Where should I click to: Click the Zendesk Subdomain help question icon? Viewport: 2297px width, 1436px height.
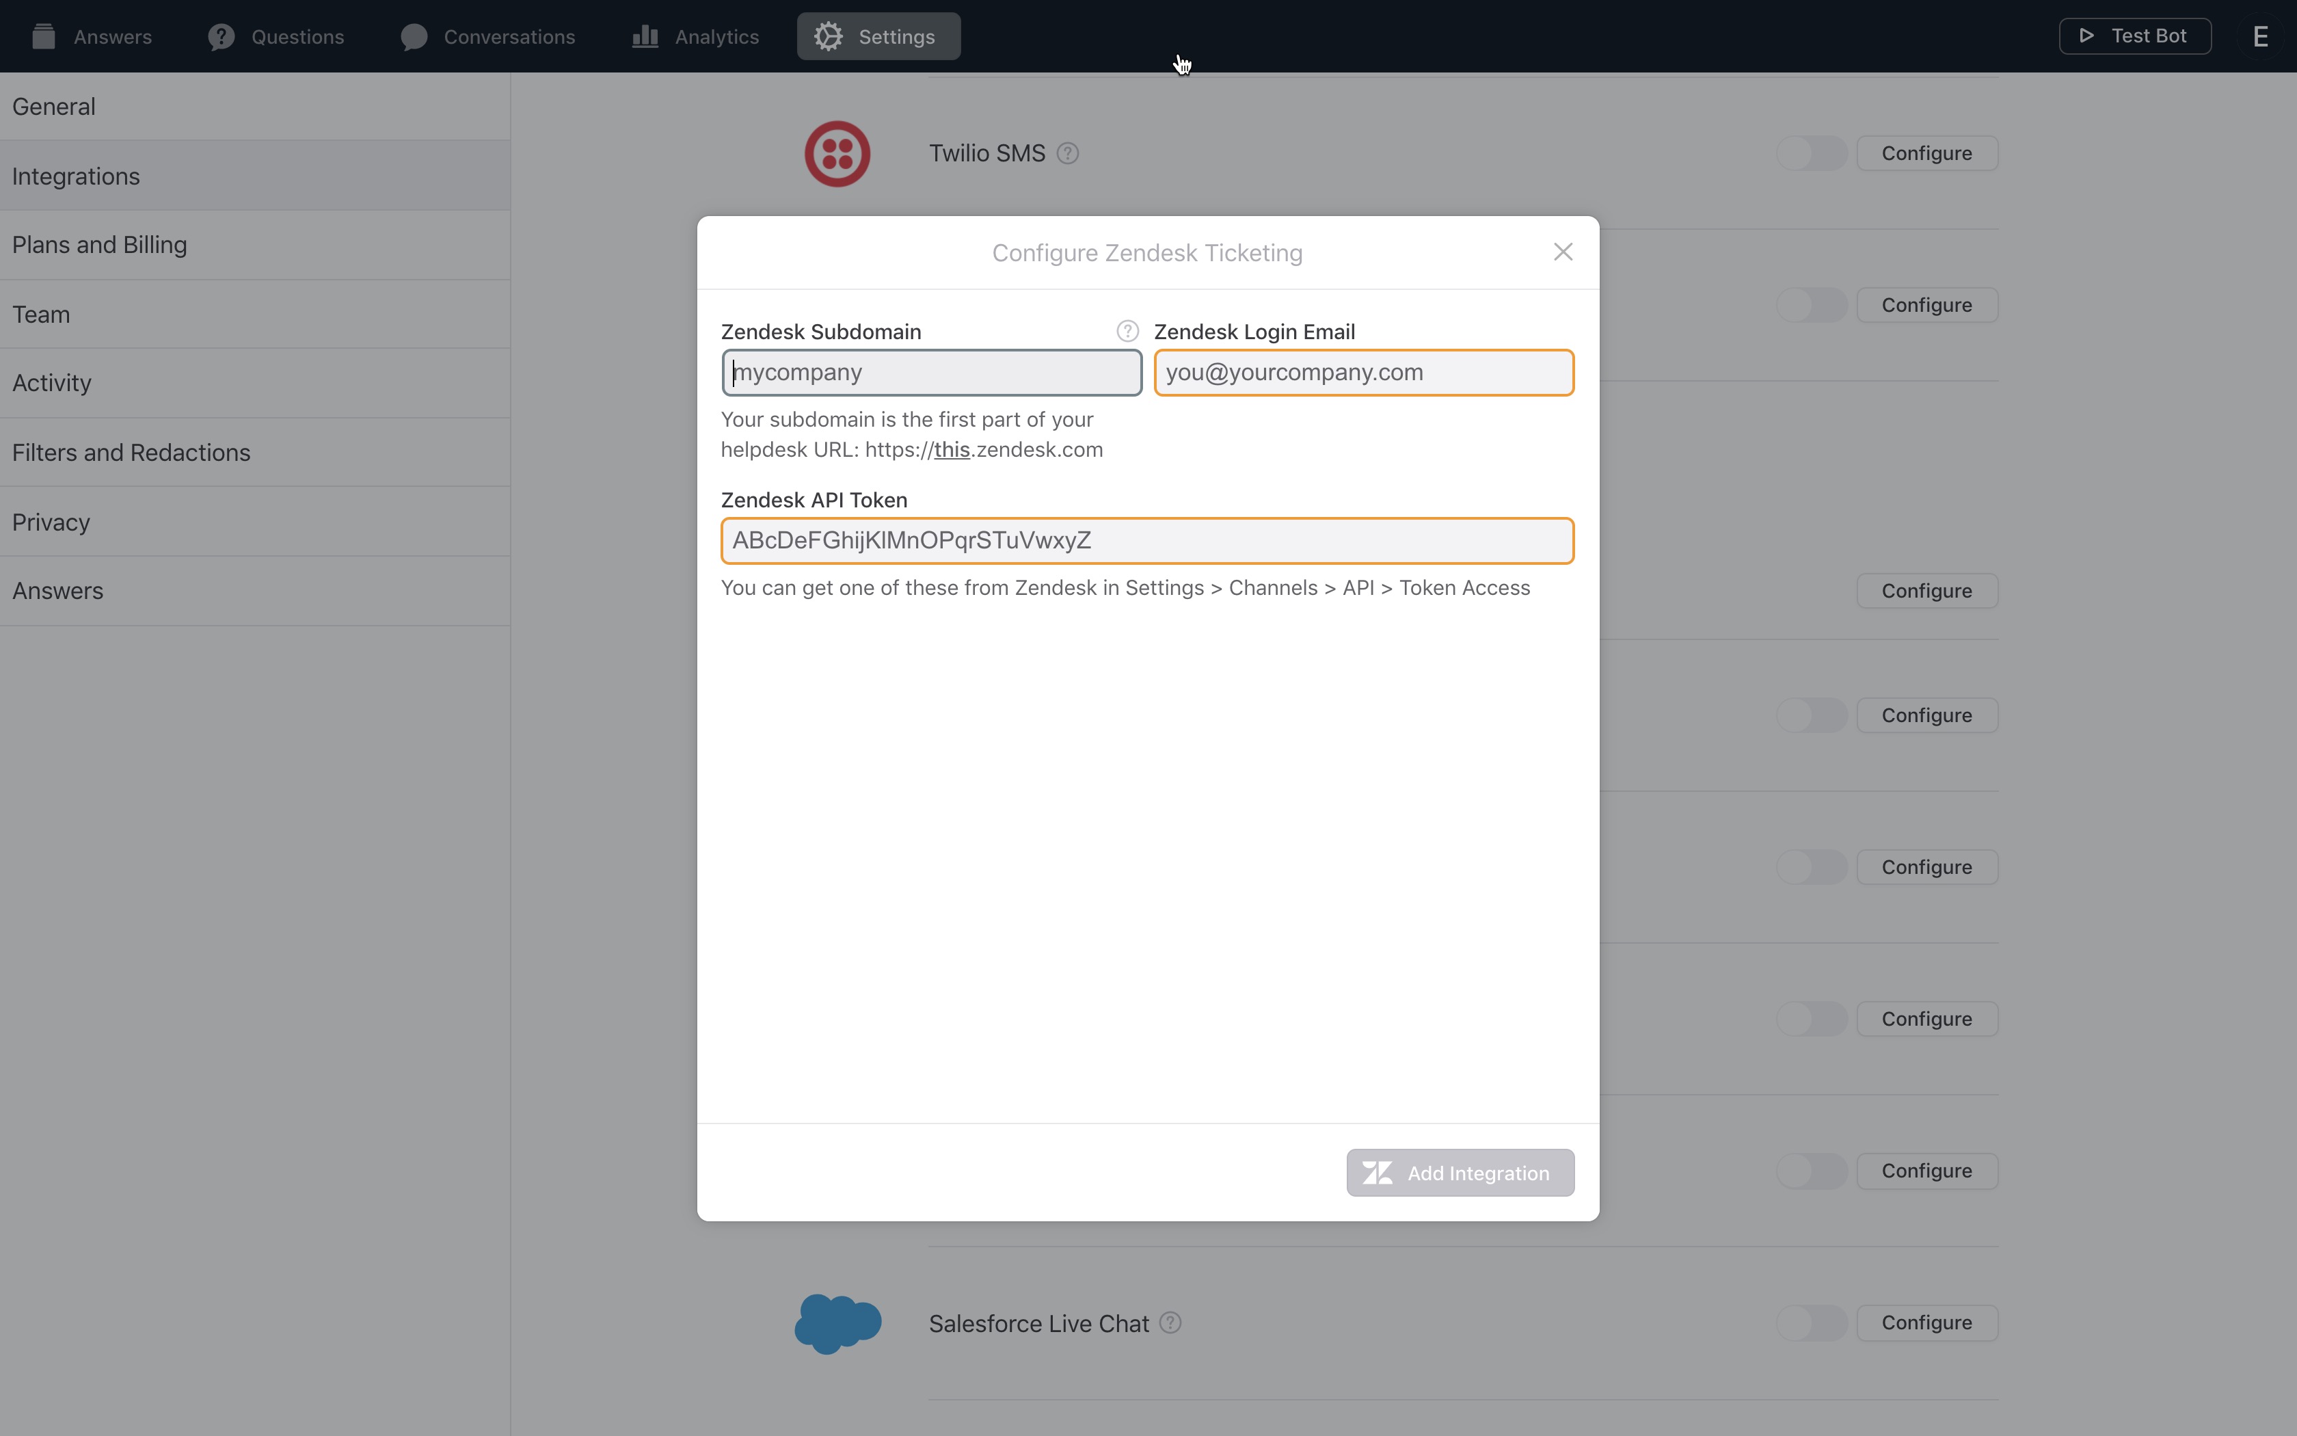[1127, 332]
